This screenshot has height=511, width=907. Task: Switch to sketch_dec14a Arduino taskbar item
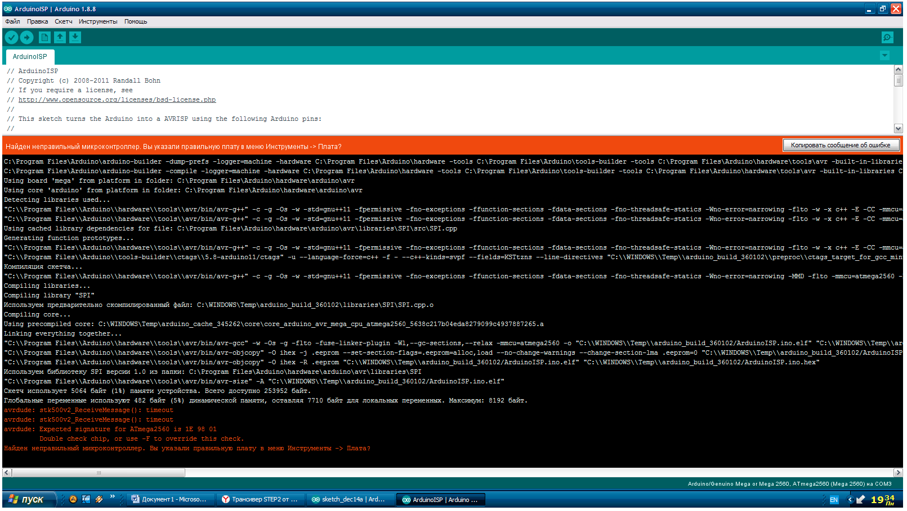pos(351,499)
